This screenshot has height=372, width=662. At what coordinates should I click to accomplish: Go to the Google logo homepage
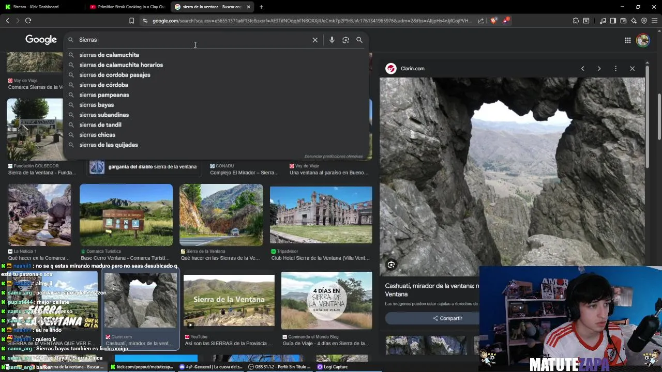41,40
